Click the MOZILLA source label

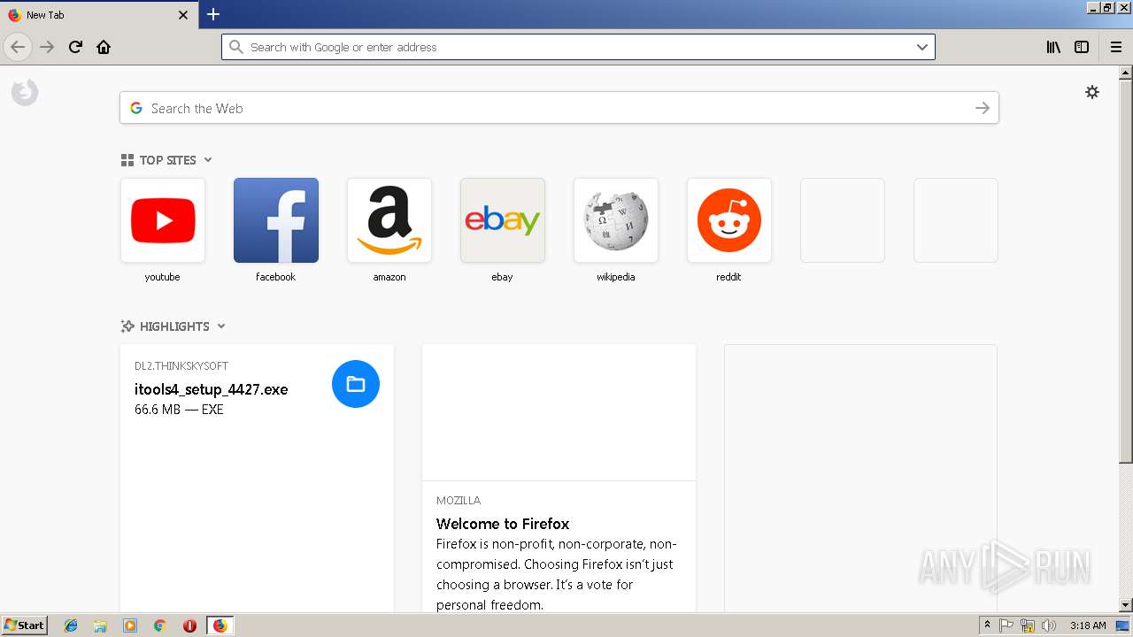point(459,501)
